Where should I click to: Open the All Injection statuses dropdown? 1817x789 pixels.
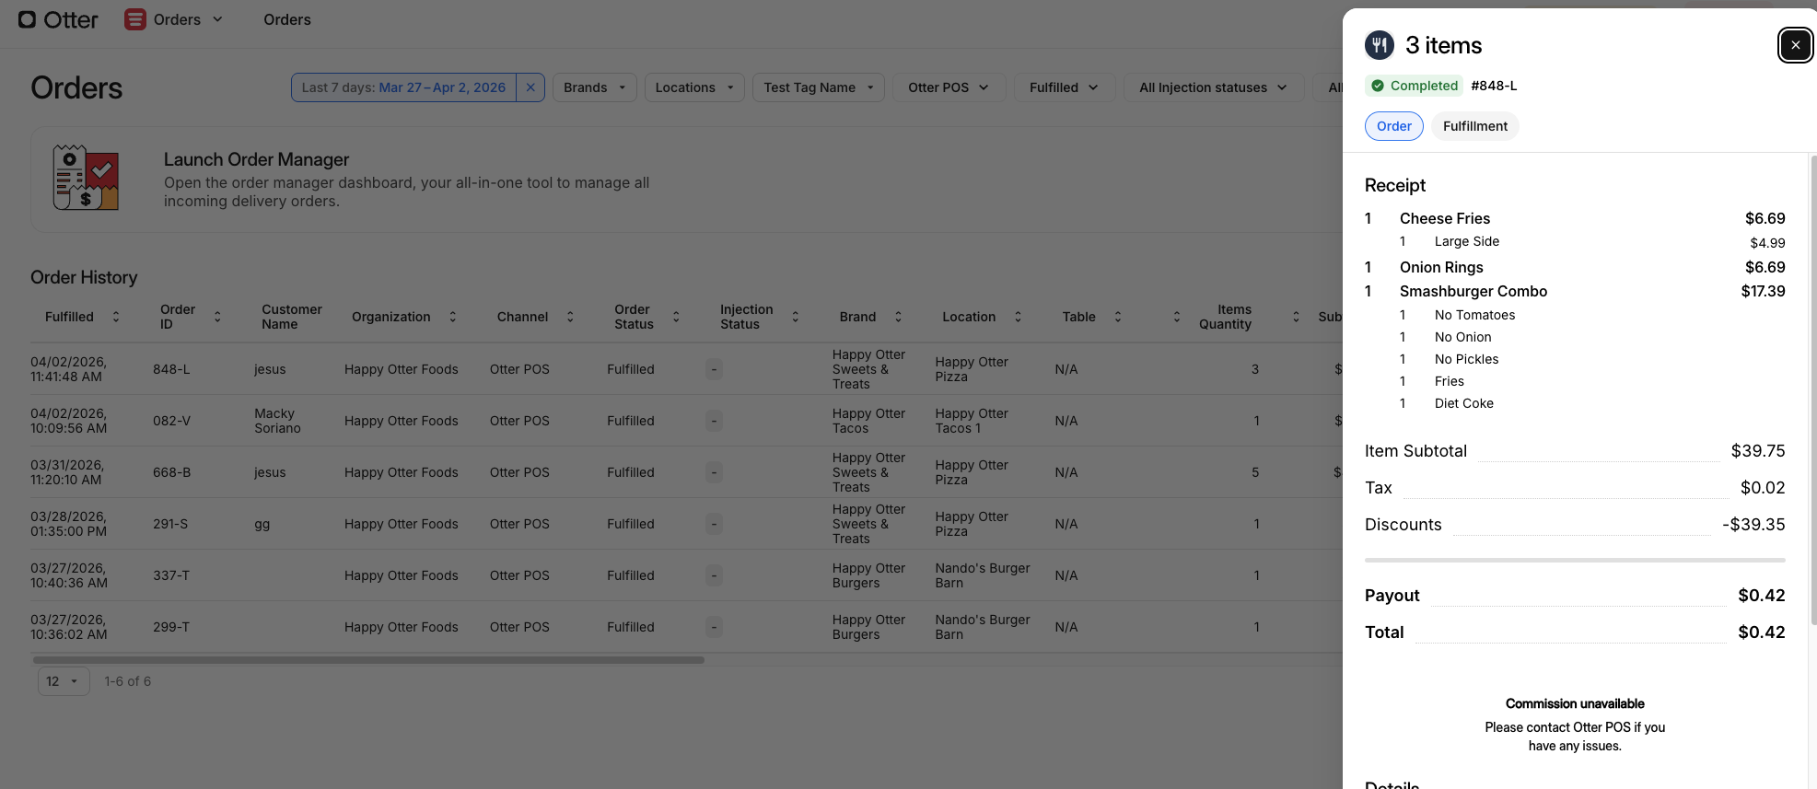pos(1212,87)
